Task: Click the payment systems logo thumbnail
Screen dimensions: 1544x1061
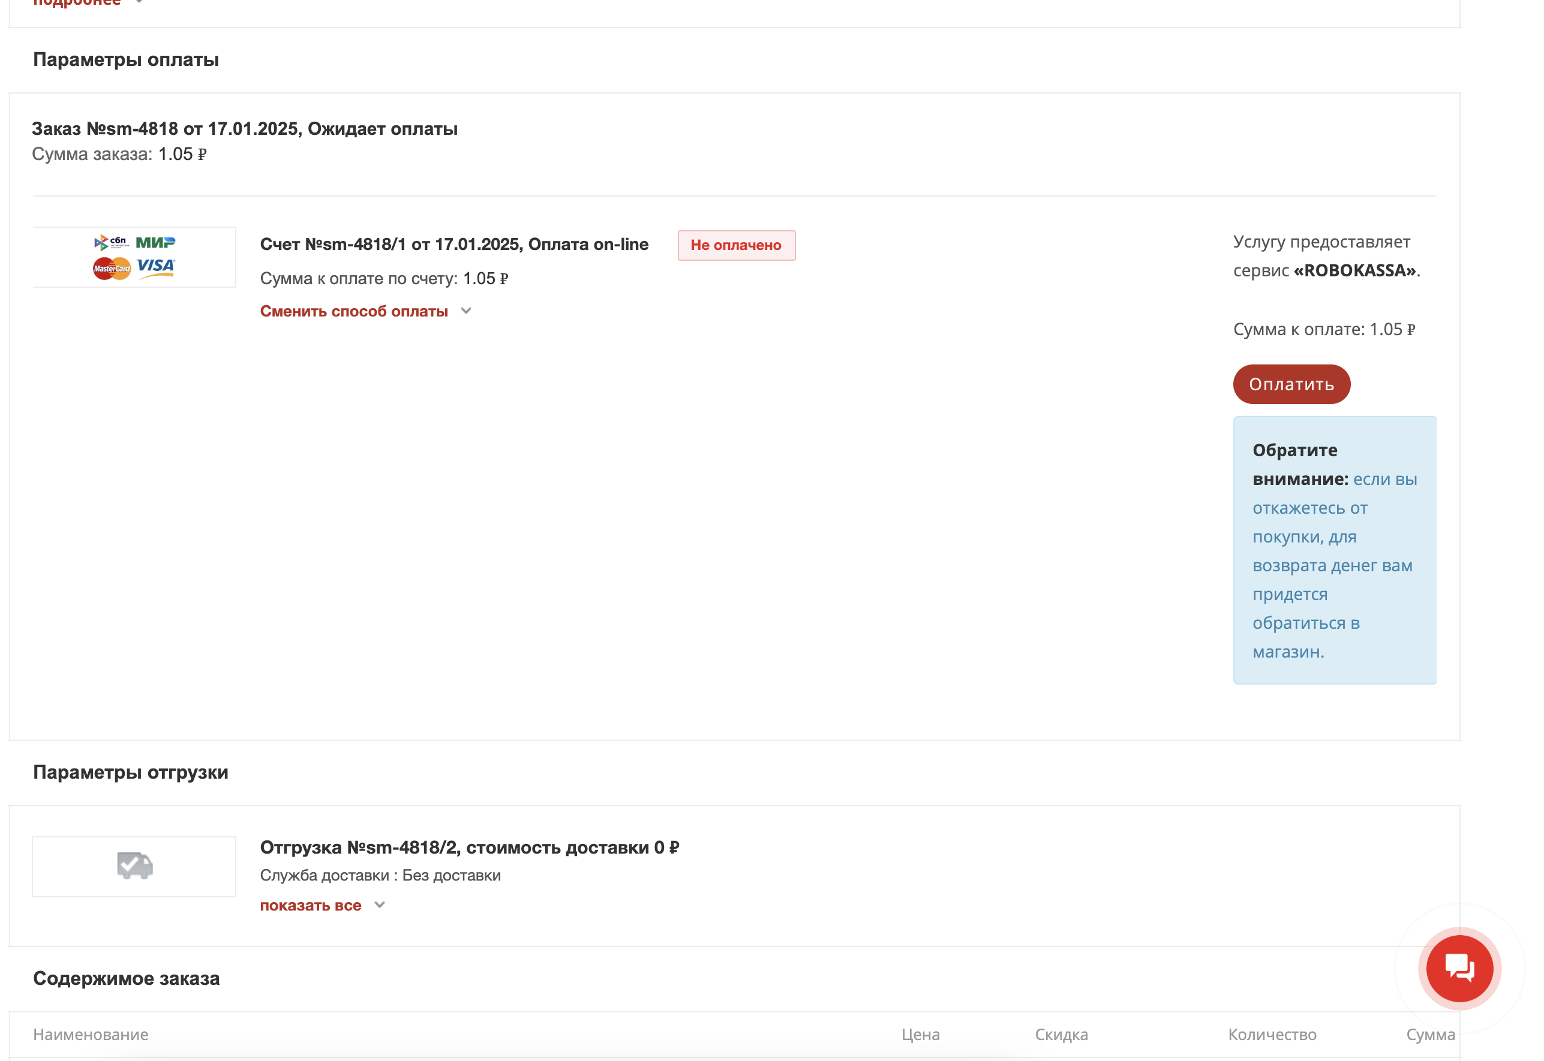Action: click(134, 257)
